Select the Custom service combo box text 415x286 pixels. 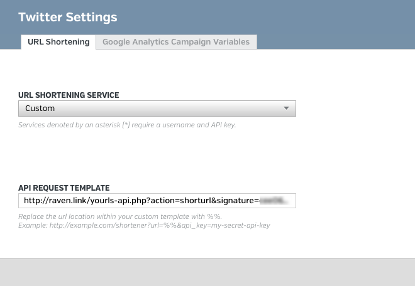pyautogui.click(x=40, y=109)
